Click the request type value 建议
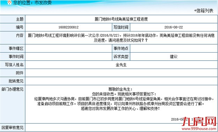The width and height of the screenshot is (218, 132). click(174, 56)
